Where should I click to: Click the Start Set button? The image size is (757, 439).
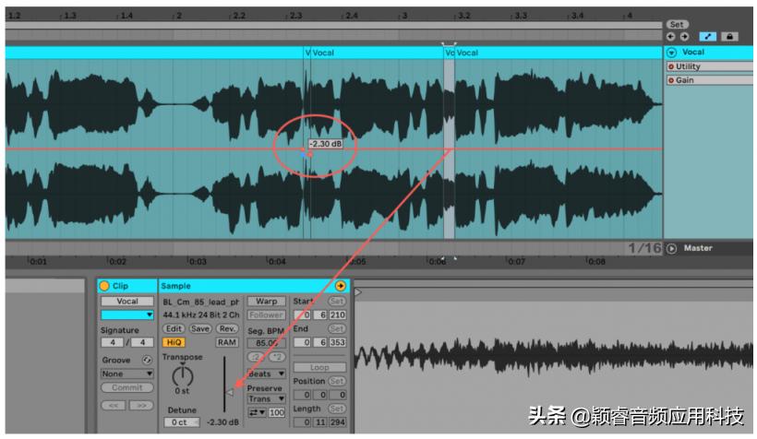337,301
